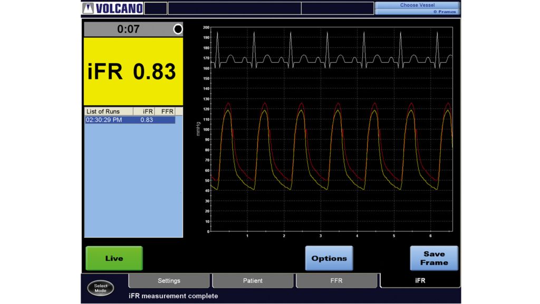Click the iFR measurement complete status text
The width and height of the screenshot is (540, 304).
173,296
